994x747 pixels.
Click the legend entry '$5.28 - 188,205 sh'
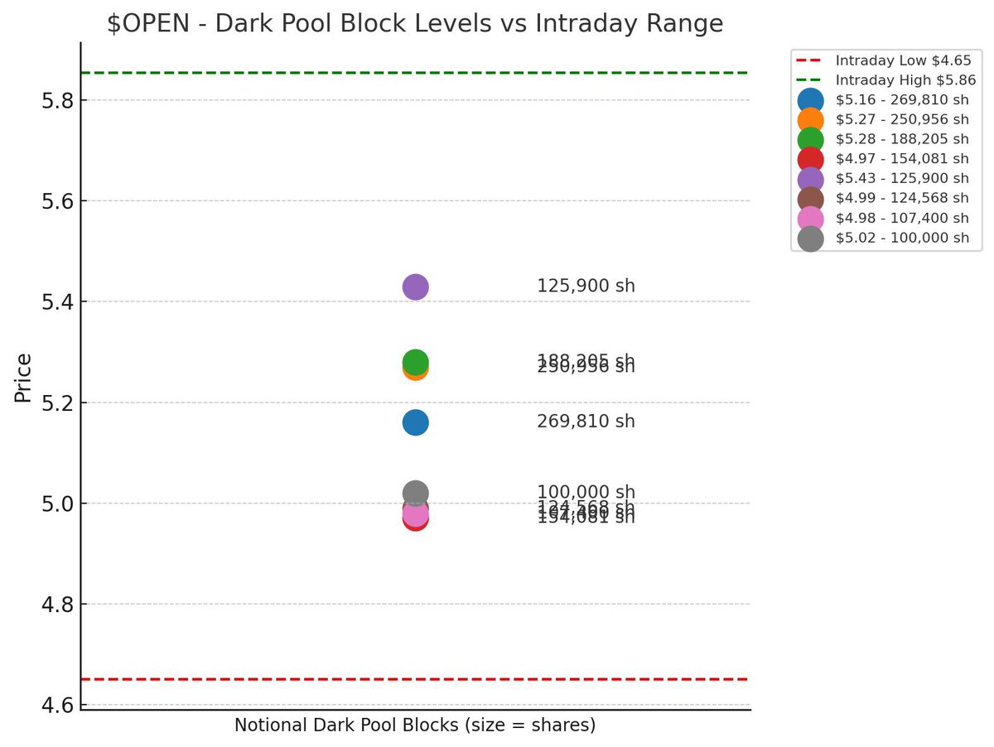pos(882,139)
